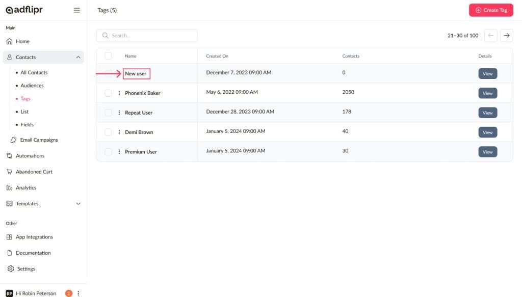Screen dimensions: 522x297
Task: Click the Create Tag button
Action: pyautogui.click(x=490, y=10)
